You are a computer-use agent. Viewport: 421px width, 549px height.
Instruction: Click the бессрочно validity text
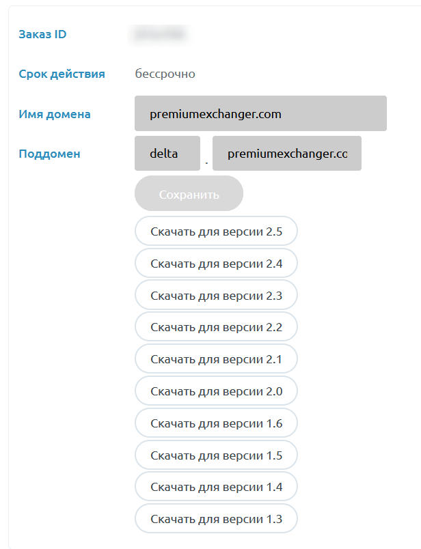click(165, 74)
